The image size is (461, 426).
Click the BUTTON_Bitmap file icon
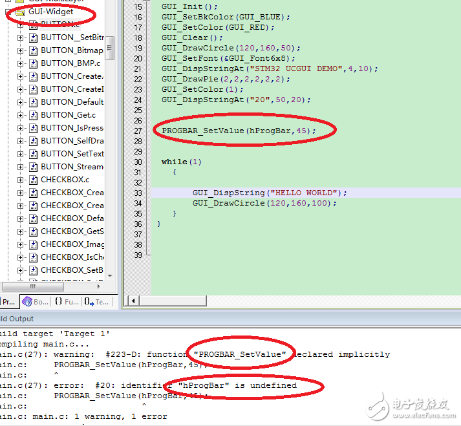(x=33, y=50)
